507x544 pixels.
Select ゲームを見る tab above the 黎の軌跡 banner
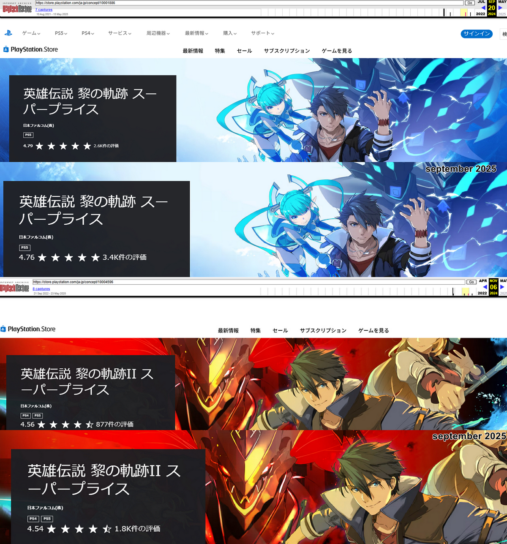coord(337,51)
